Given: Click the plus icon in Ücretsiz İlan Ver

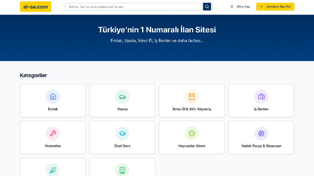Looking at the screenshot, I should [x=261, y=7].
